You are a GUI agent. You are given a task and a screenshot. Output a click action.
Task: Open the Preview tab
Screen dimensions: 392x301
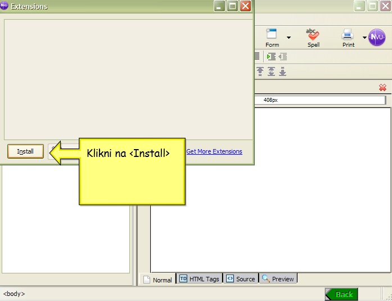coord(278,278)
